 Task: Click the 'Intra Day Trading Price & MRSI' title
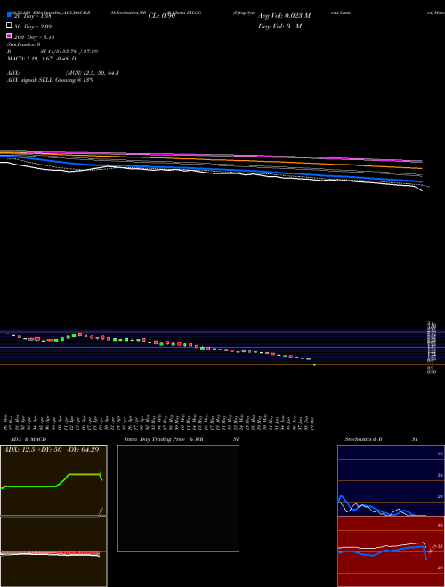(182, 439)
